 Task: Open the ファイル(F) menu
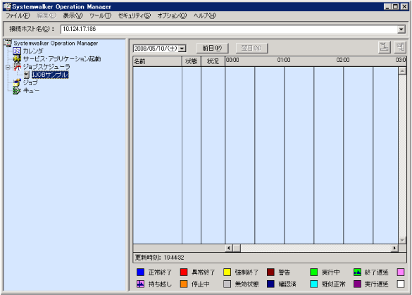18,15
